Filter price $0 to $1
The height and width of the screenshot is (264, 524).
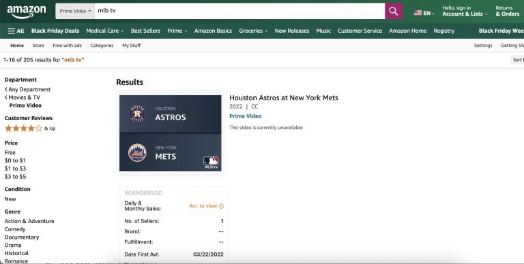click(15, 160)
